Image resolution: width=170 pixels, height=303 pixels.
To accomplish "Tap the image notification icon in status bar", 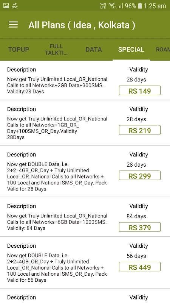I will (6, 6).
